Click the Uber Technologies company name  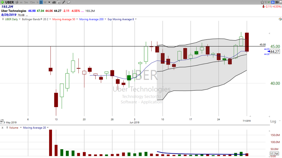(14, 11)
